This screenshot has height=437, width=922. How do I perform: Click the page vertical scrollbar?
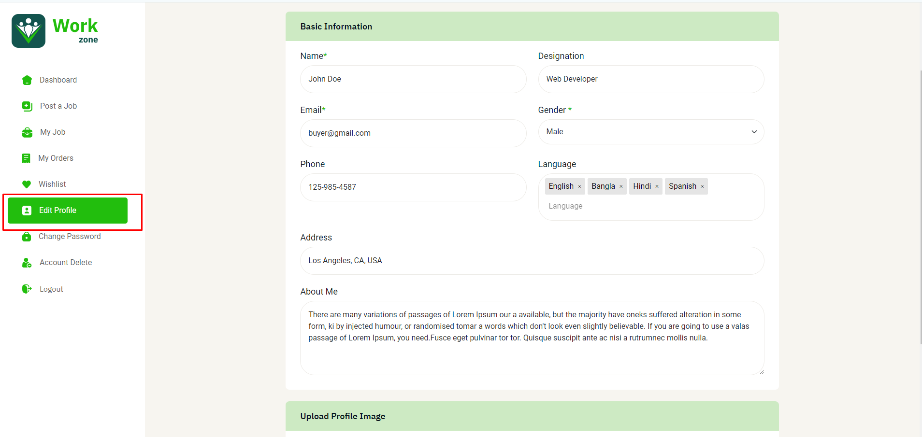click(920, 208)
